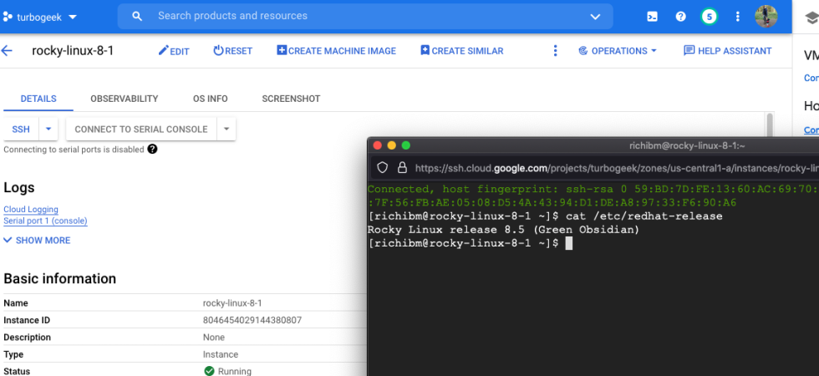
Task: Switch to the OBSERVABILITY tab
Action: (x=125, y=99)
